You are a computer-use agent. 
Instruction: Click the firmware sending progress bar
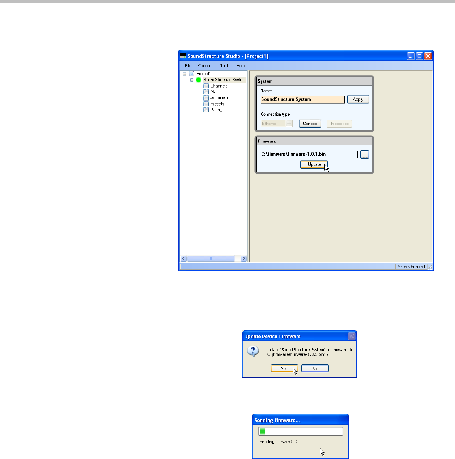[300, 431]
